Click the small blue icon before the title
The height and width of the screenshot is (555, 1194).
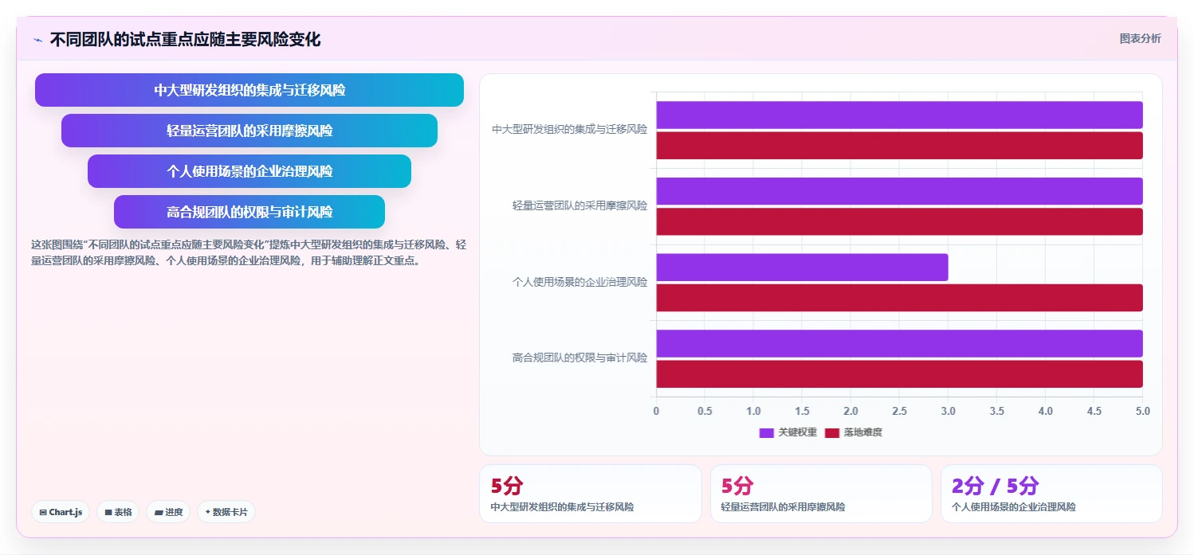click(x=37, y=40)
